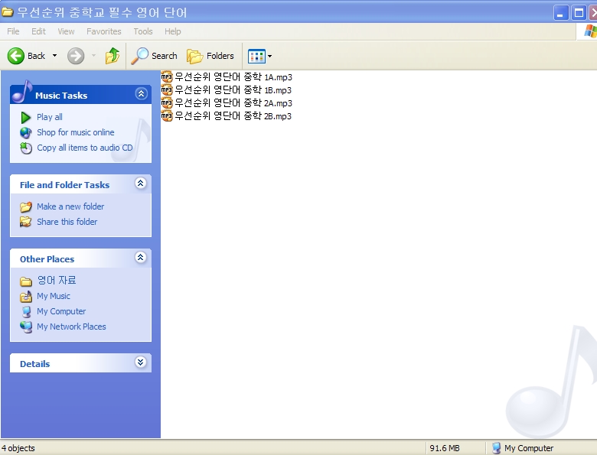Click Shop for music online link
Image resolution: width=597 pixels, height=455 pixels.
pos(75,132)
